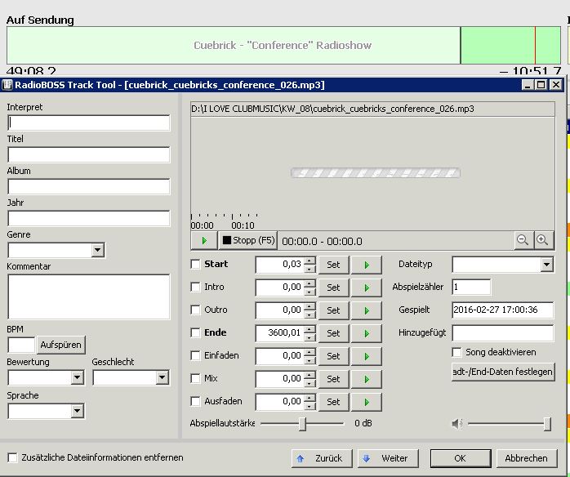Click into the Jahr field
The image size is (570, 477).
[x=89, y=219]
